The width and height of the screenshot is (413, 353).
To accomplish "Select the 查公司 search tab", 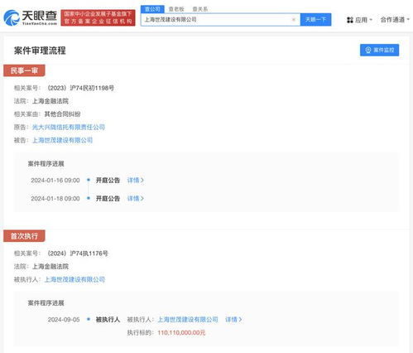I will pos(152,9).
